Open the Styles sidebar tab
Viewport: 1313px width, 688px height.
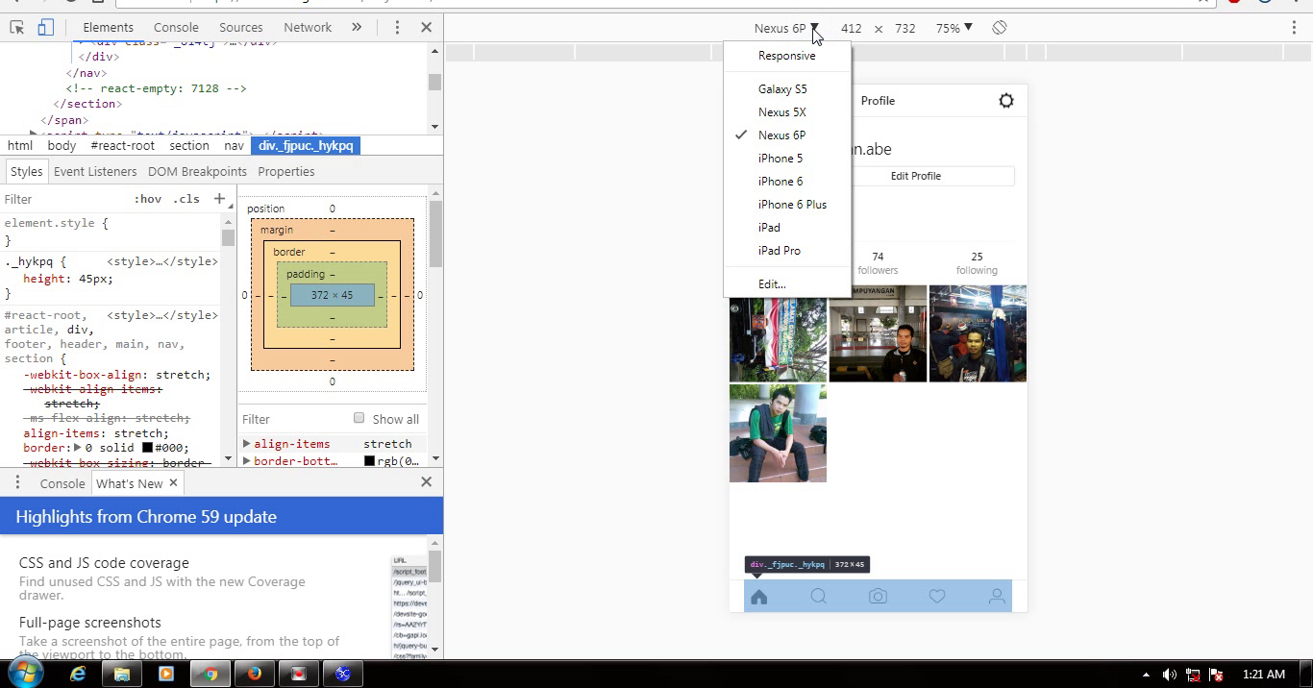[x=26, y=172]
